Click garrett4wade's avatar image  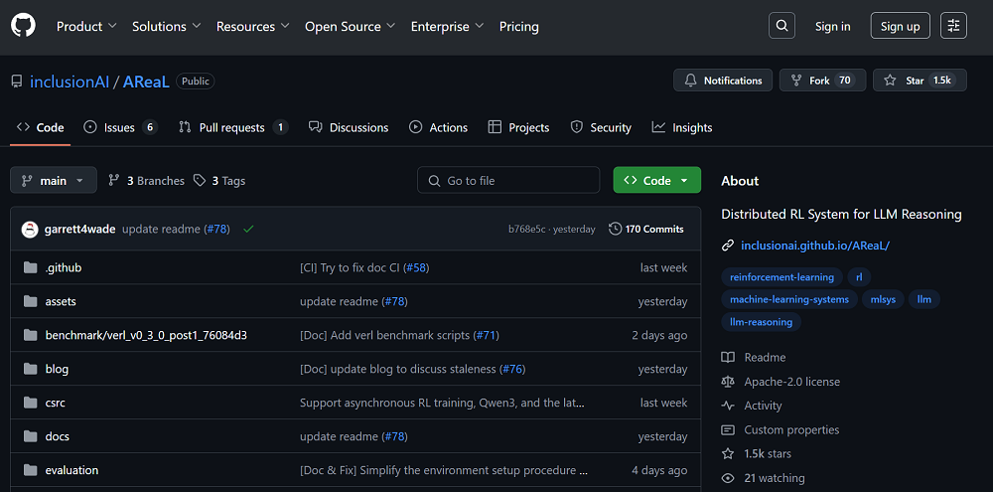click(x=30, y=229)
